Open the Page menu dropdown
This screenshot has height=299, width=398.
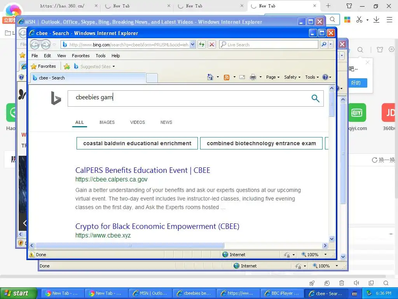[272, 77]
